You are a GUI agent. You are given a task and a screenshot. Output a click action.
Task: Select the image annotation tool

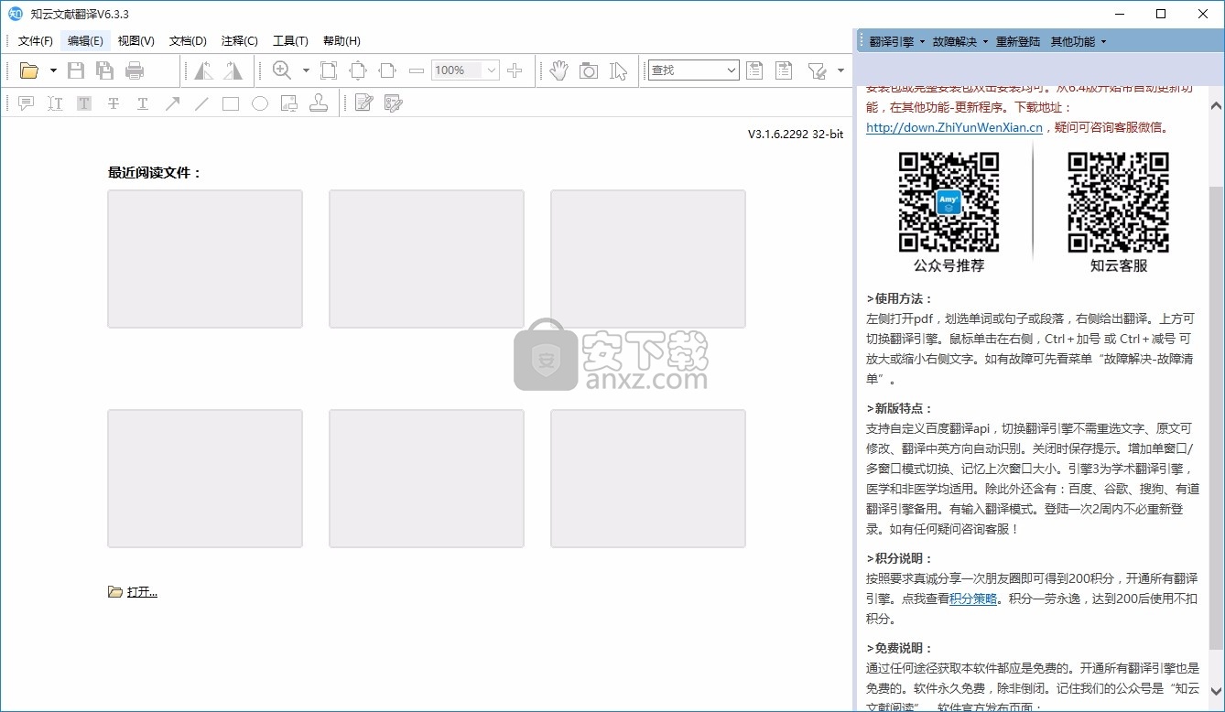[289, 103]
